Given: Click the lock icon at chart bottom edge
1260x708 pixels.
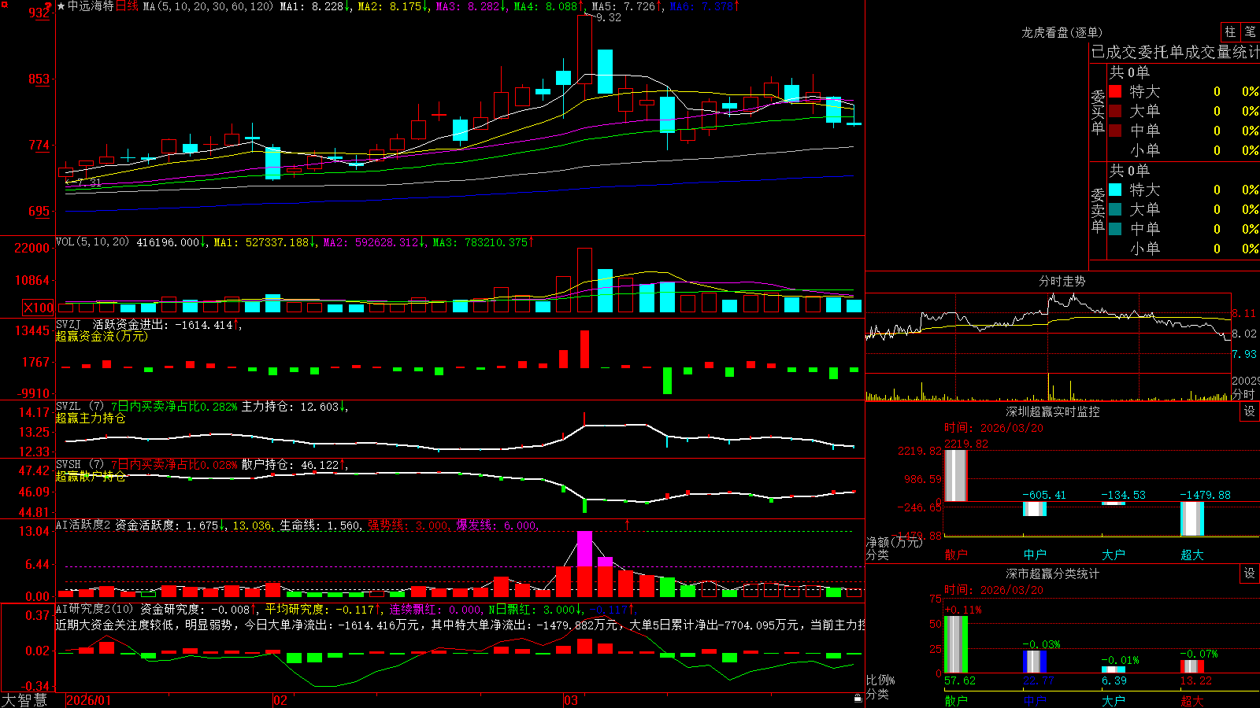Looking at the screenshot, I should point(858,699).
